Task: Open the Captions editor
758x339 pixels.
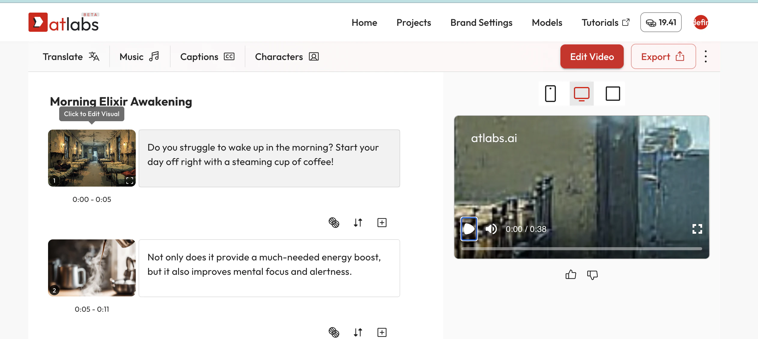Action: pyautogui.click(x=207, y=56)
